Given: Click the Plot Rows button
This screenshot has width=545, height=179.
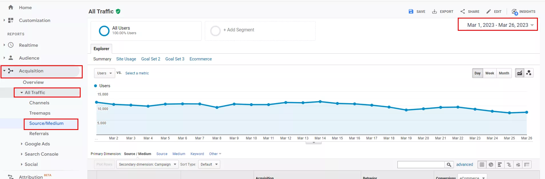Looking at the screenshot, I should pyautogui.click(x=104, y=164).
